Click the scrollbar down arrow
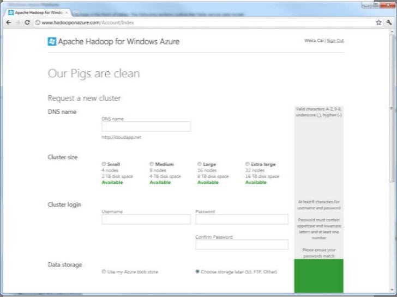Screen dimensions: 397x297 click(x=392, y=290)
